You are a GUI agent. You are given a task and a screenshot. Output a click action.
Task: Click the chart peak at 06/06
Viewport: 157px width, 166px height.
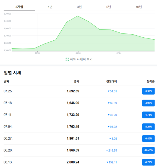coord(78,16)
